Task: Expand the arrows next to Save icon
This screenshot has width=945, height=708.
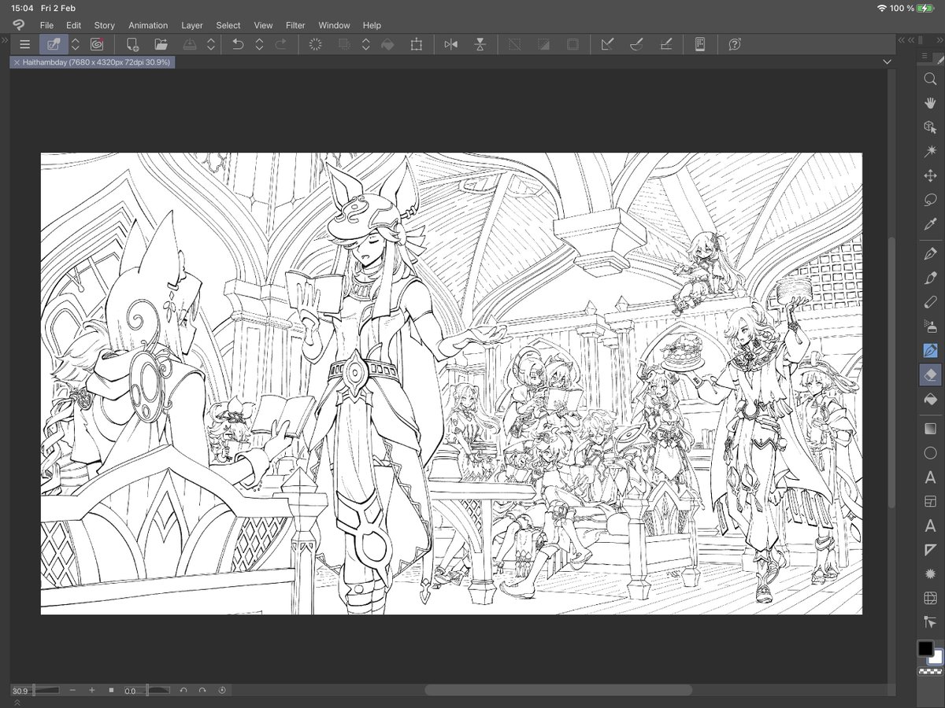Action: tap(211, 45)
